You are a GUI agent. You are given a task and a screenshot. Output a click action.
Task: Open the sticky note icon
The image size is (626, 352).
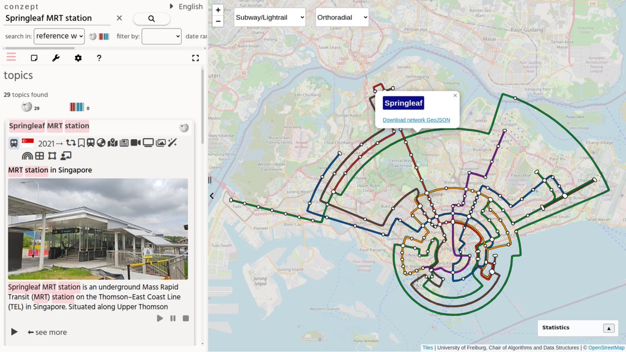point(34,58)
